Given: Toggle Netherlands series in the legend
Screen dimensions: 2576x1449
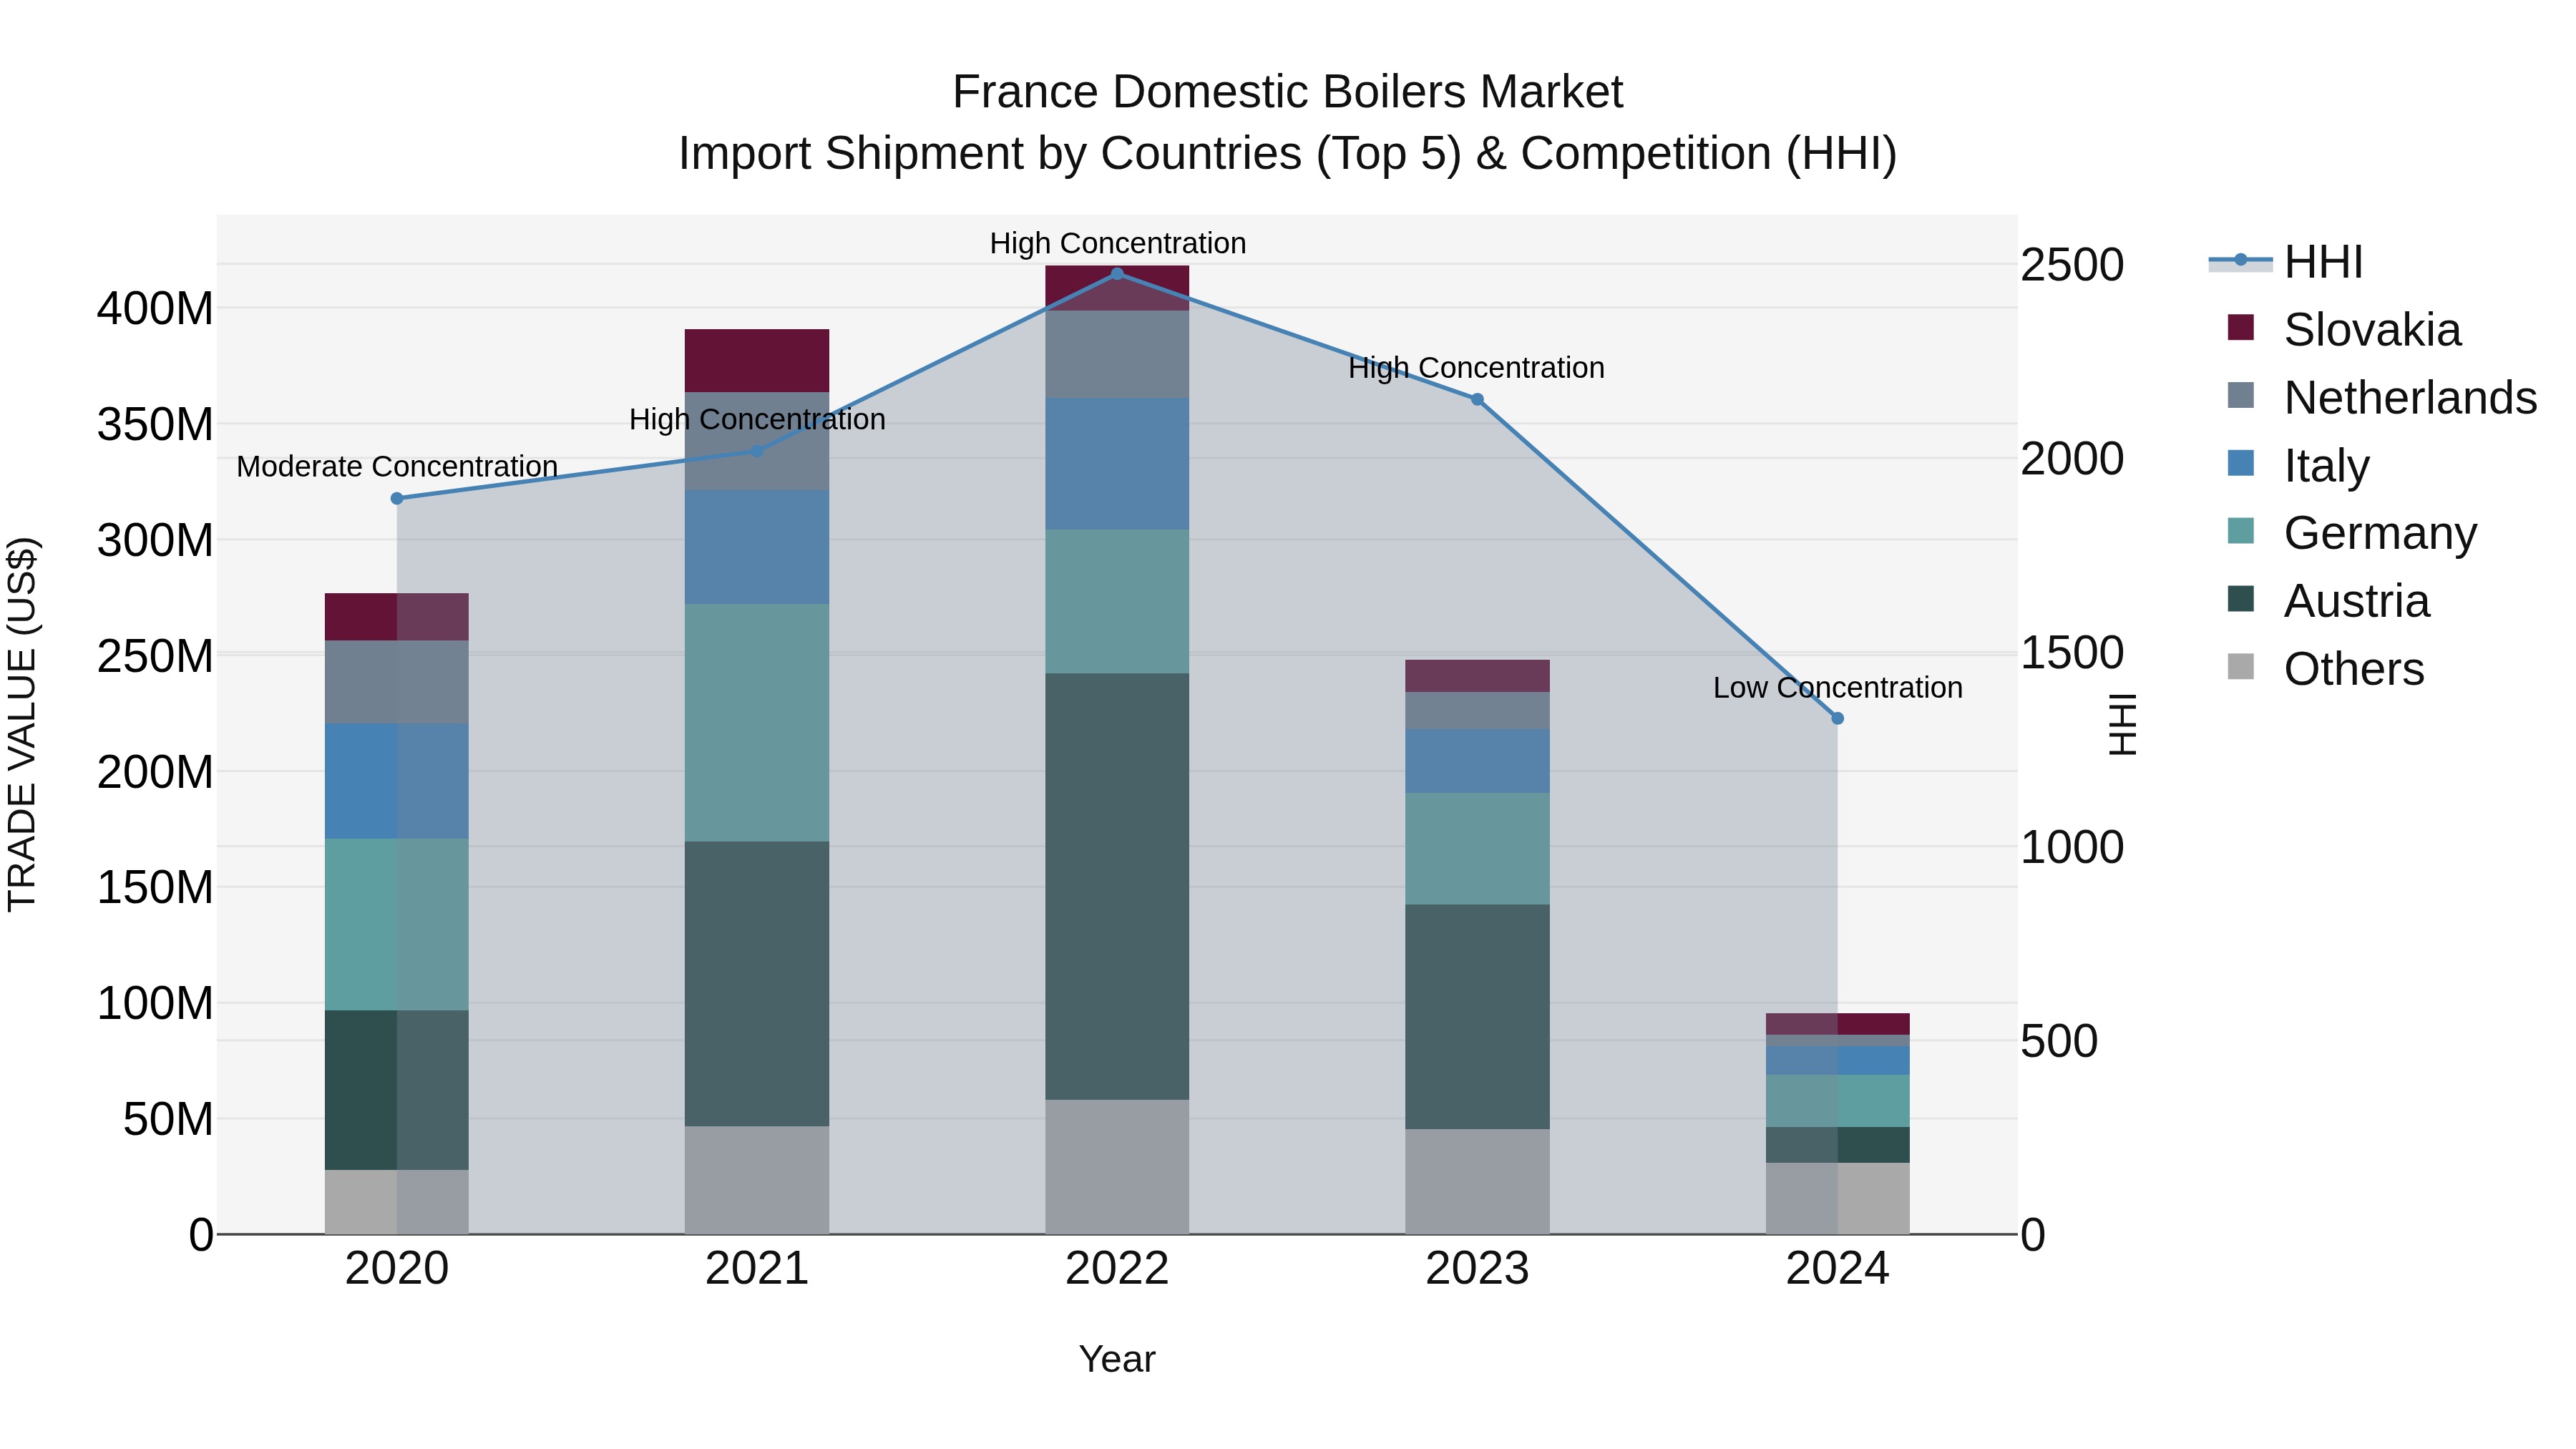Looking at the screenshot, I should tap(2382, 398).
